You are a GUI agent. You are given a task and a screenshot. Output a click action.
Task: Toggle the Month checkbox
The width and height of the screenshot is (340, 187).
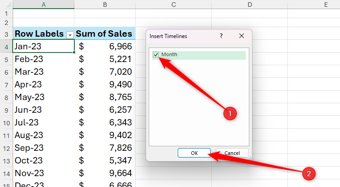coord(156,55)
